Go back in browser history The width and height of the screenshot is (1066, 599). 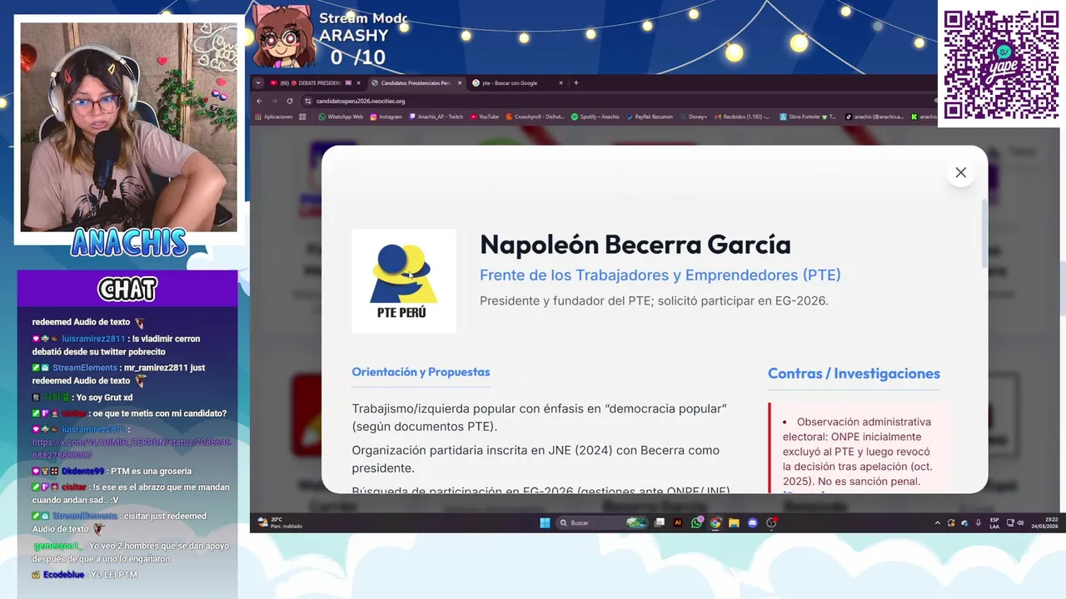(x=259, y=101)
